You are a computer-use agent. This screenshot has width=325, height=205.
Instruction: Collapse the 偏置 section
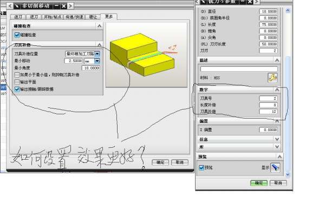point(277,121)
